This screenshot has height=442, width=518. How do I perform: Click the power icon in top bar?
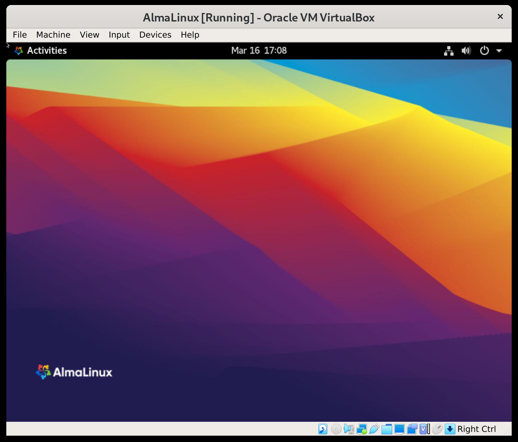[x=484, y=51]
